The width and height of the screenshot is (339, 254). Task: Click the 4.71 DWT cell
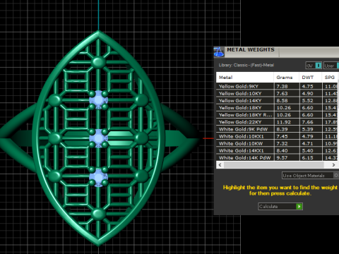pos(311,143)
